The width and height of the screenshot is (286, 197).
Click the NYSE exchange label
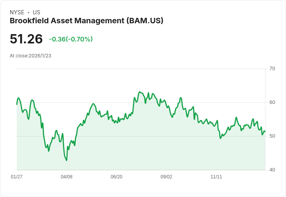[17, 12]
